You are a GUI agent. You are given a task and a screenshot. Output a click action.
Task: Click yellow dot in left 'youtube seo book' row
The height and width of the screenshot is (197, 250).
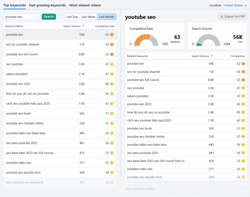pos(112,113)
